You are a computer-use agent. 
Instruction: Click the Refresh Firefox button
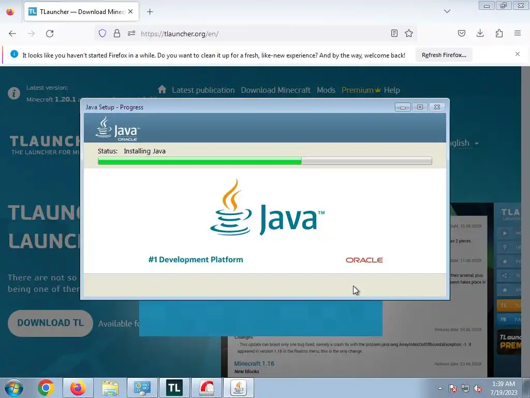pos(444,55)
